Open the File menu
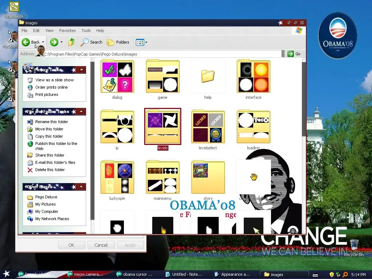Viewport: 372px width, 279px height. pos(24,31)
